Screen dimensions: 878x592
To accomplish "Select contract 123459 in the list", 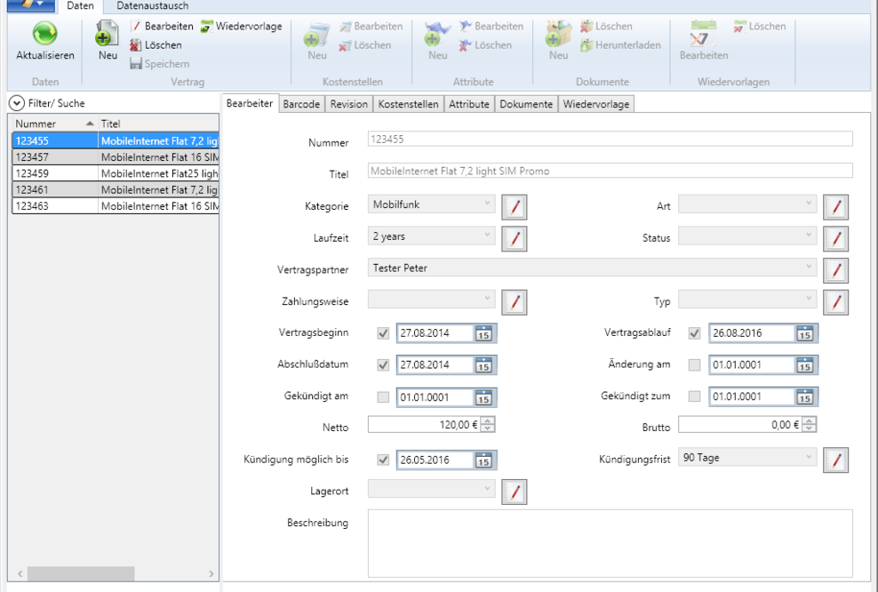I will (x=53, y=173).
